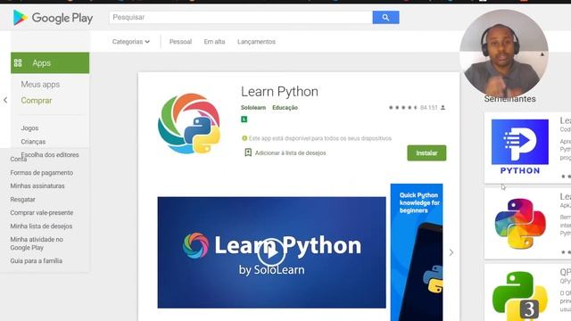Open the Quick Python knowledge screenshot
Viewport: 571px width, 321px height.
[x=417, y=252]
